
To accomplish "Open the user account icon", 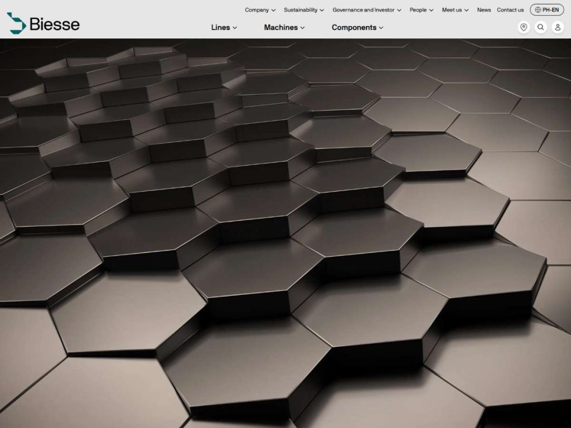I will click(558, 27).
